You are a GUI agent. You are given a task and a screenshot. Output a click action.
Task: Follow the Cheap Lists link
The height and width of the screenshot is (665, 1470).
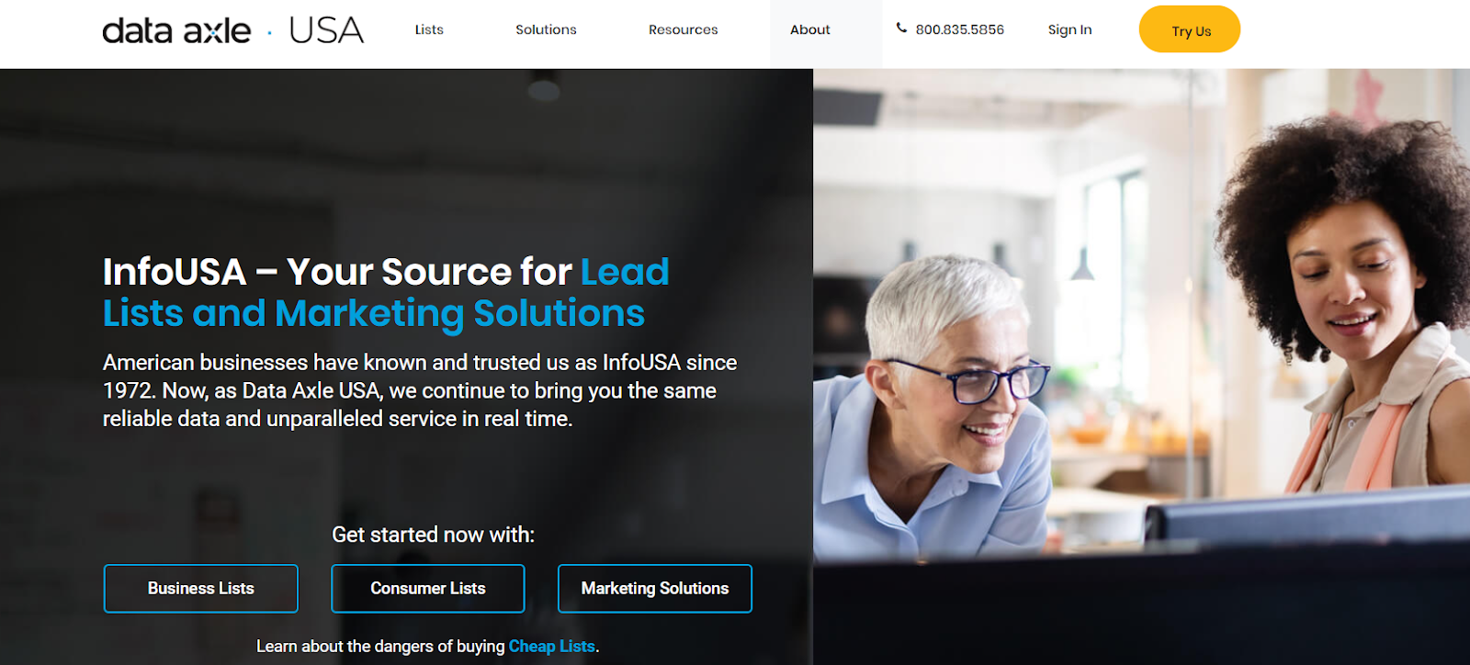[x=551, y=647]
